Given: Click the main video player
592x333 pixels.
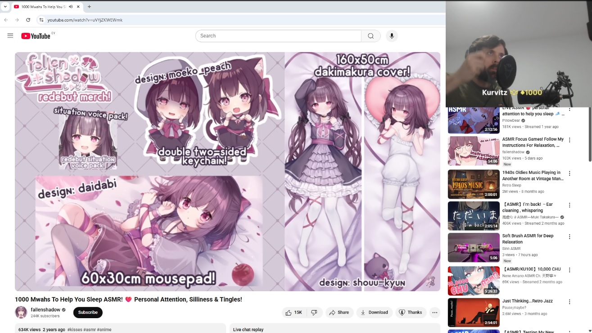Looking at the screenshot, I should (227, 172).
